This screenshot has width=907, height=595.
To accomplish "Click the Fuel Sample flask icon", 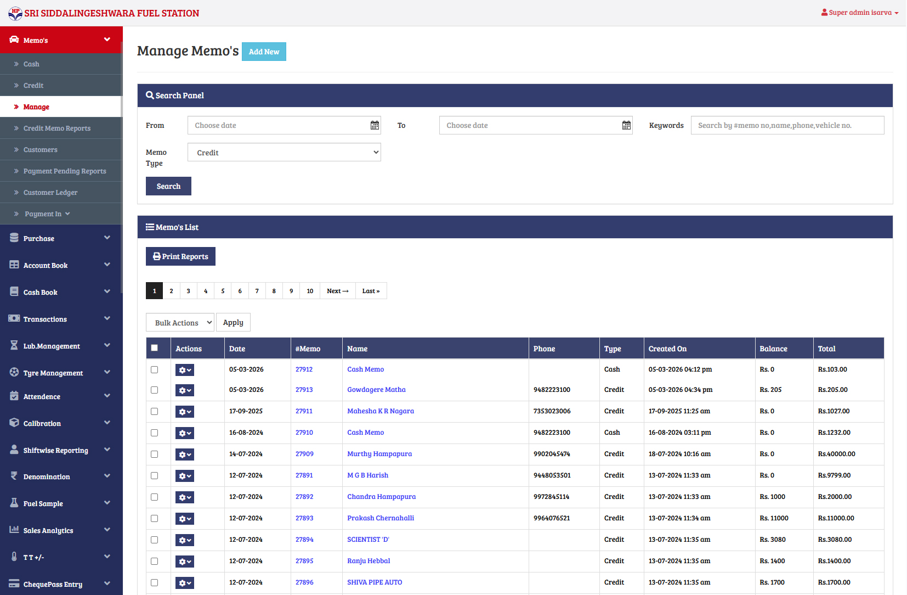I will pos(14,503).
